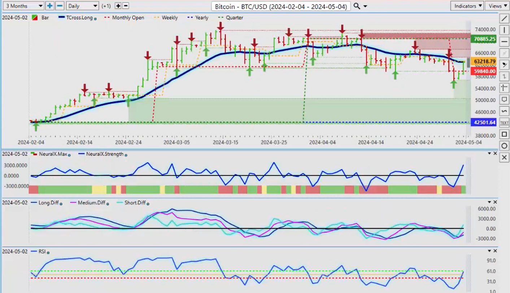Select the freehand curve tool
510x293 pixels.
pyautogui.click(x=504, y=111)
